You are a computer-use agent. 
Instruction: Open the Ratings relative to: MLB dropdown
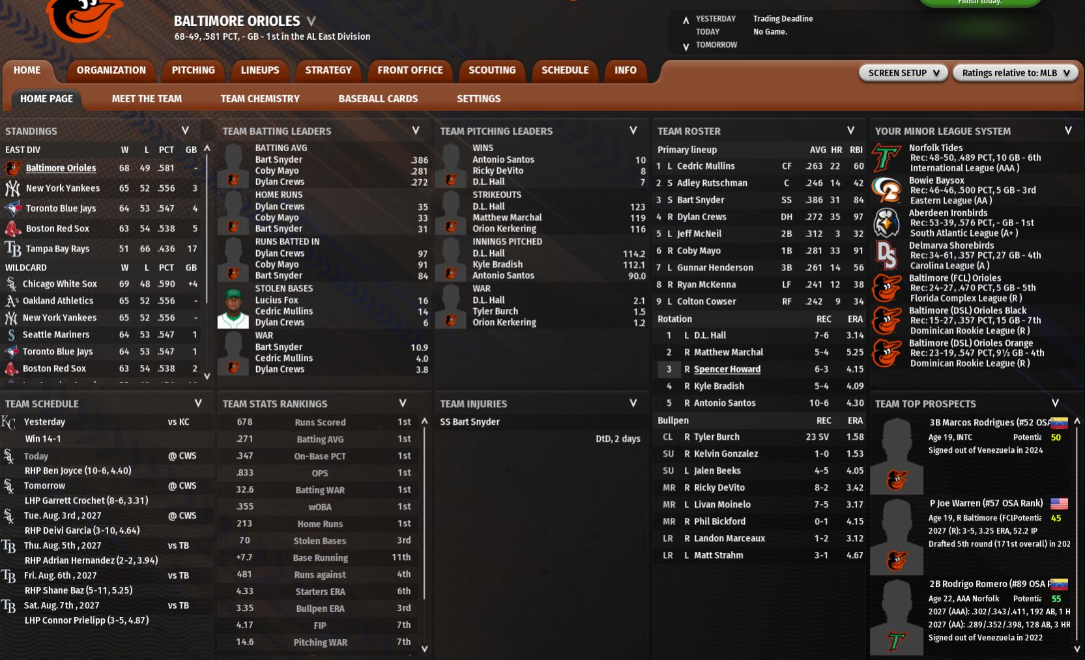tap(1015, 73)
